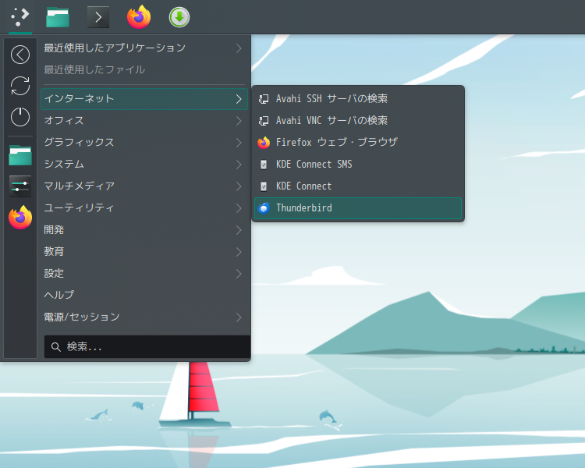Launch the KDE Connect entry
This screenshot has height=468, width=585.
point(358,186)
